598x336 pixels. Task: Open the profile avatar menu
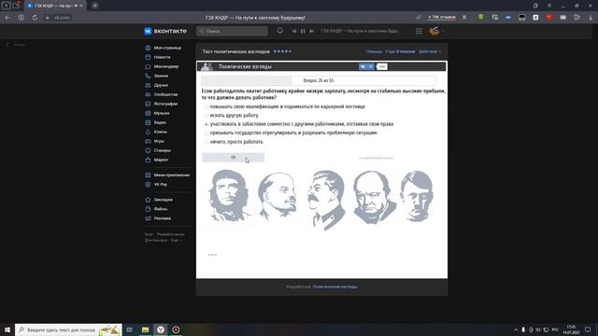[436, 31]
